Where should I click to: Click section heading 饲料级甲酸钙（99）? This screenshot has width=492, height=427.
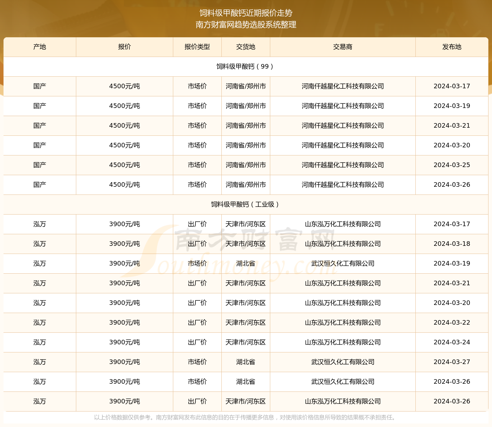pyautogui.click(x=246, y=66)
